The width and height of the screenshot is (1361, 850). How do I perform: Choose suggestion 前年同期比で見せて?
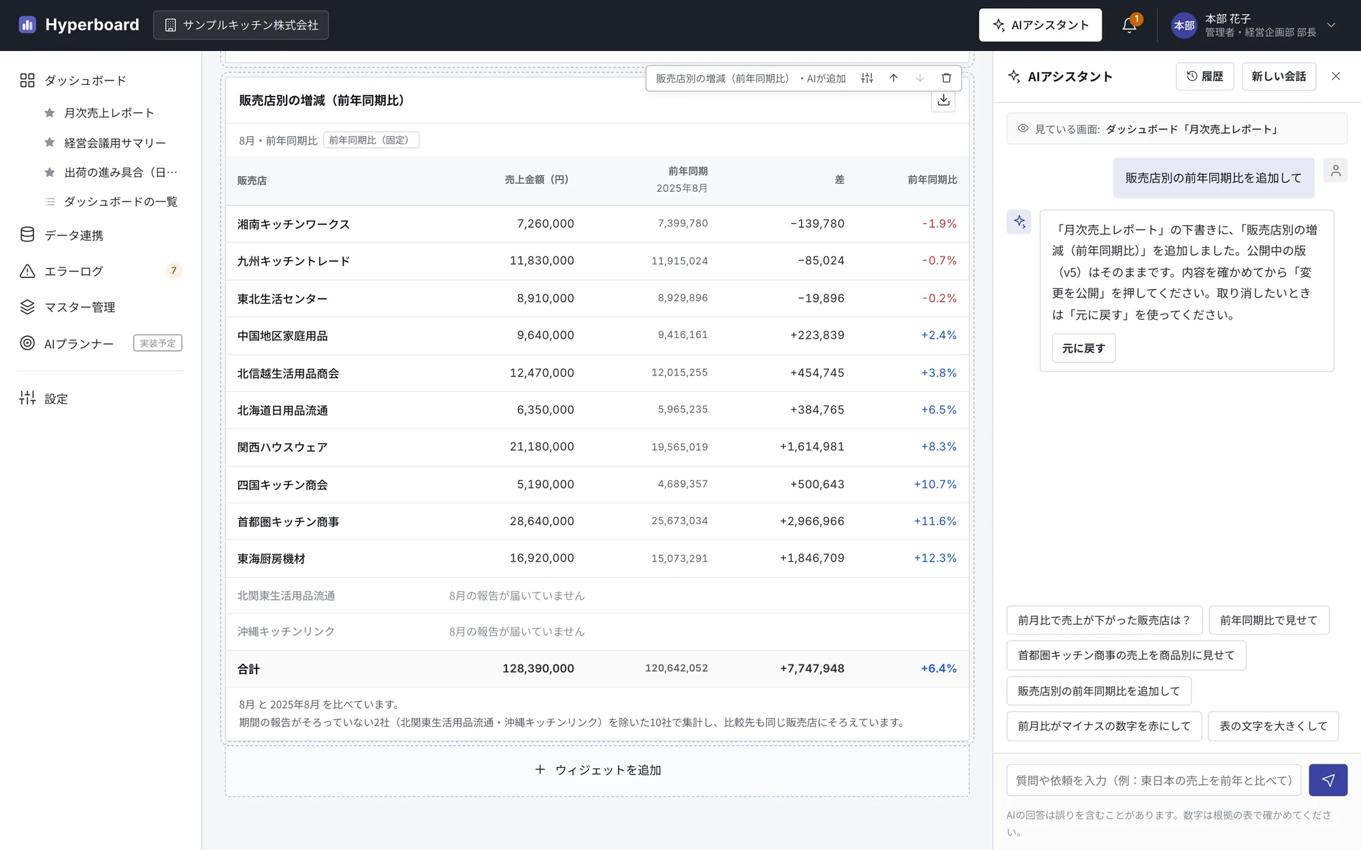tap(1268, 620)
